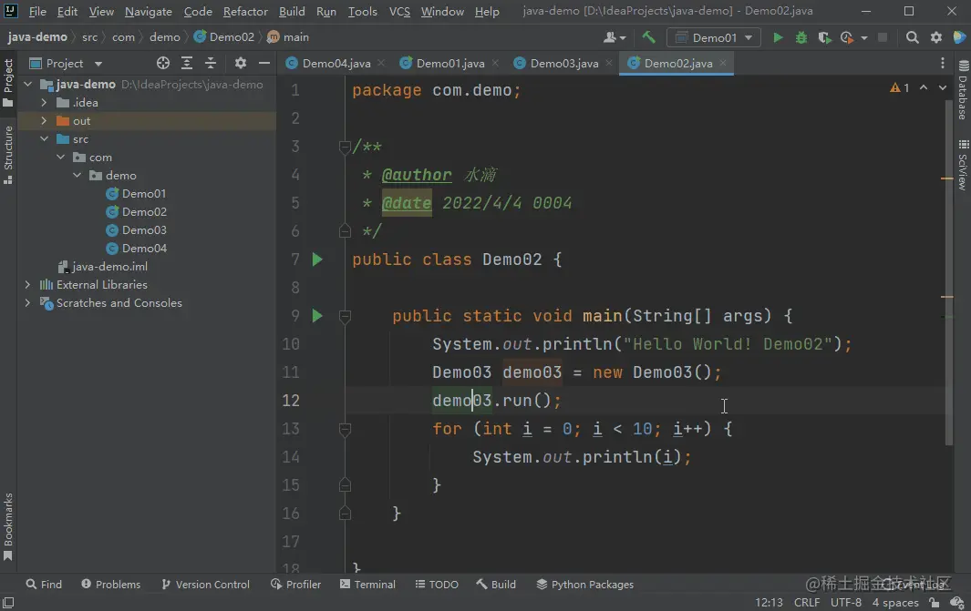Toggle the Project side tab
Screen dimensions: 971x611
point(8,83)
